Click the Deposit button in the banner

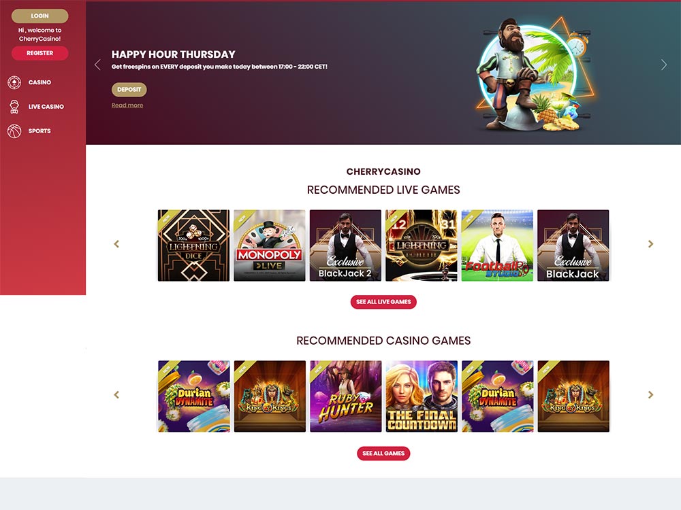[x=129, y=90]
